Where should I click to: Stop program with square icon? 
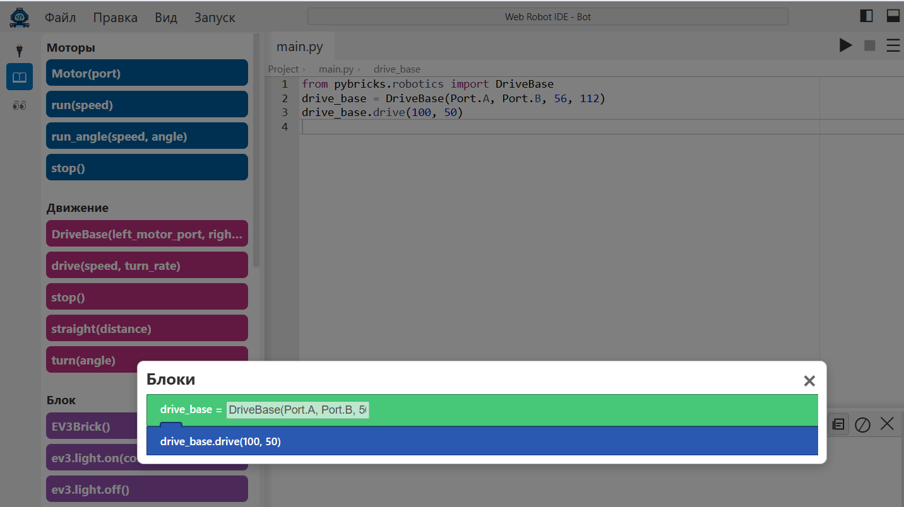click(x=869, y=45)
